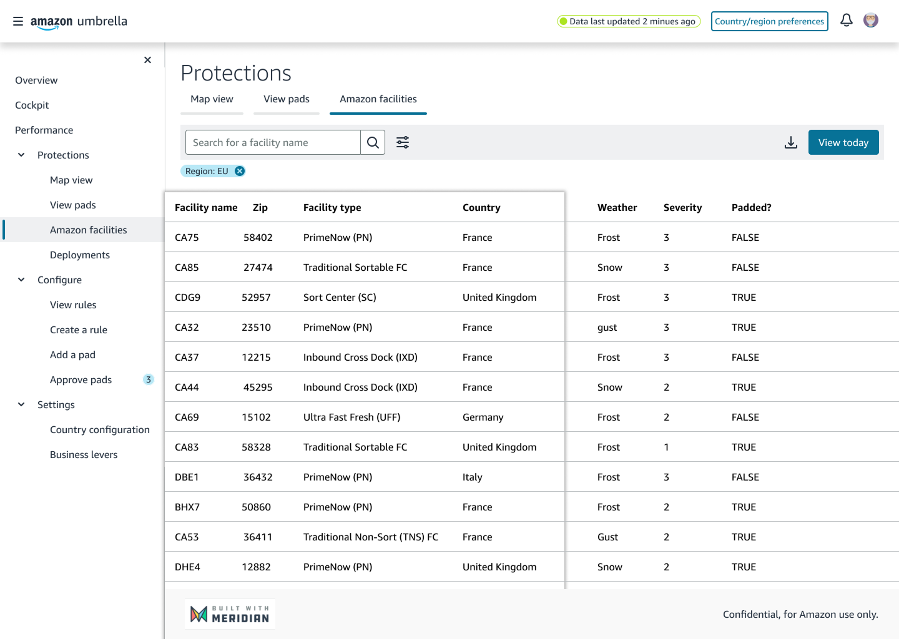
Task: Select facility CA53 in the table
Action: click(x=187, y=537)
